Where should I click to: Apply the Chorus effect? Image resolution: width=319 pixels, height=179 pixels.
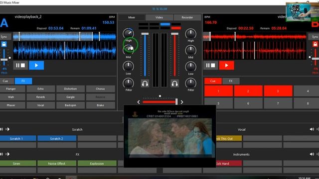pos(100,89)
